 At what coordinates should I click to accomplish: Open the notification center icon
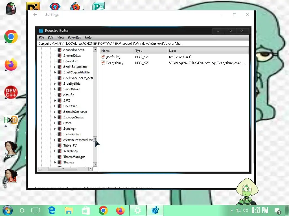[277, 211]
